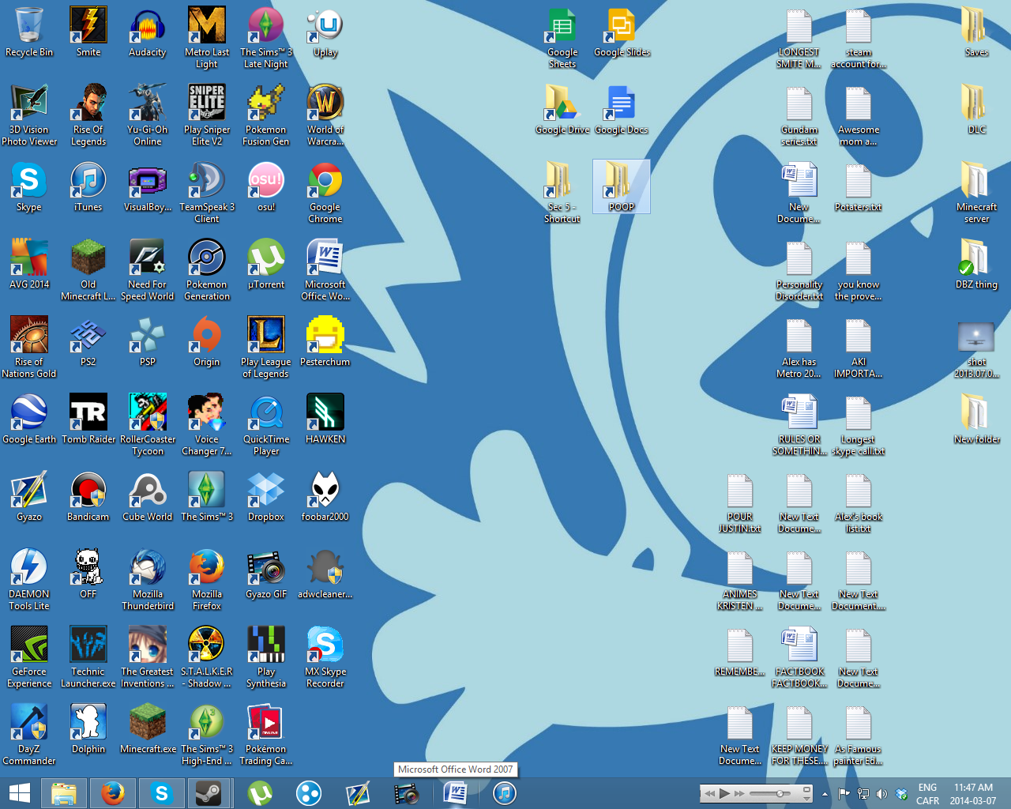Image resolution: width=1011 pixels, height=809 pixels.
Task: Select the POOP folder shortcut
Action: click(622, 187)
